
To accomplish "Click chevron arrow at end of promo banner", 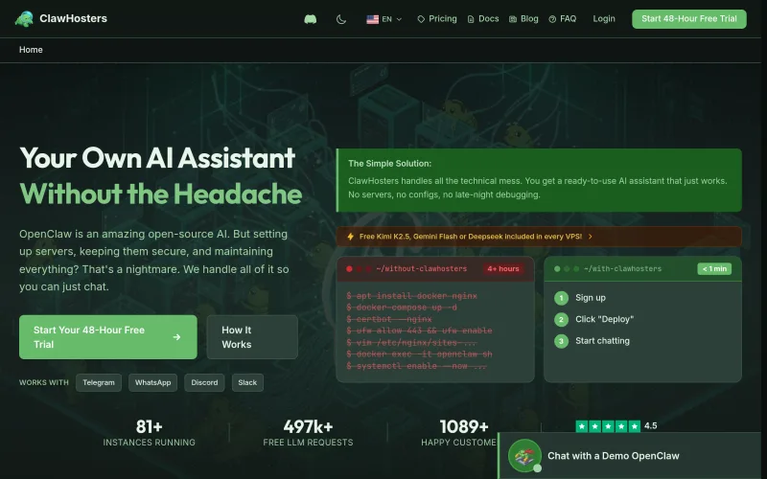I will pyautogui.click(x=591, y=237).
